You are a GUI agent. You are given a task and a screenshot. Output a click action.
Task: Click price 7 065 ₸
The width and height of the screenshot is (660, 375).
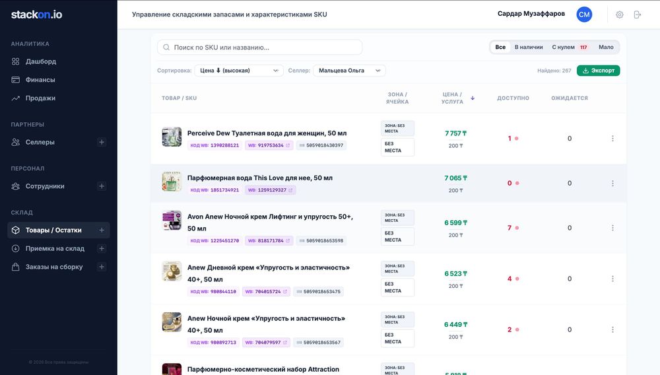point(455,178)
